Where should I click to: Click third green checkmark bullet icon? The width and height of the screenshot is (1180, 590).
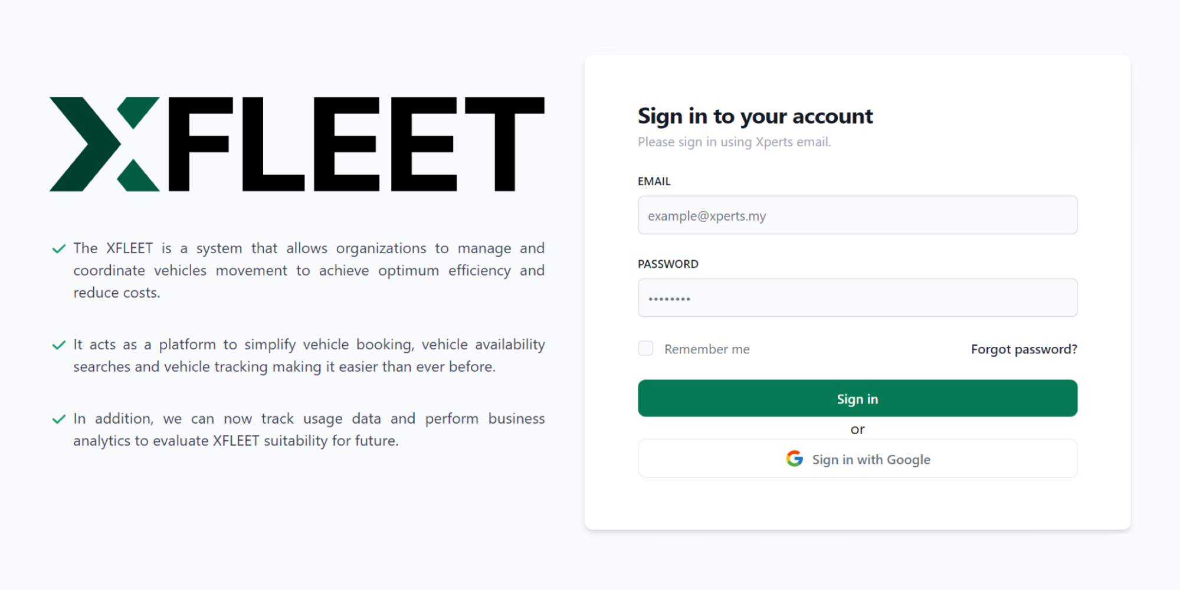pyautogui.click(x=58, y=419)
